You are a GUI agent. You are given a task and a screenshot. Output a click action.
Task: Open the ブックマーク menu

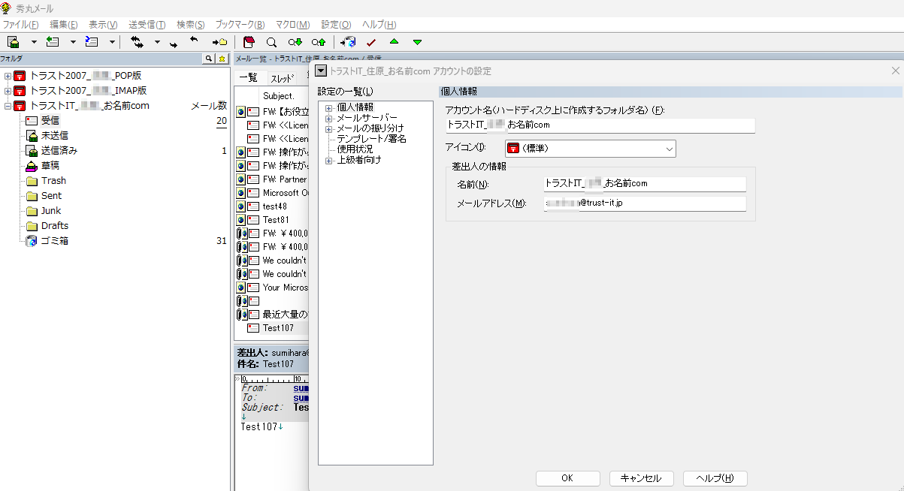coord(240,25)
